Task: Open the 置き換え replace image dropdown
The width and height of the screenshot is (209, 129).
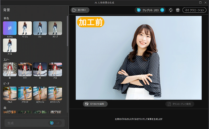Action: tap(80, 10)
